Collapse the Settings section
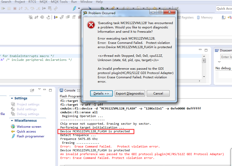 tap(12, 98)
